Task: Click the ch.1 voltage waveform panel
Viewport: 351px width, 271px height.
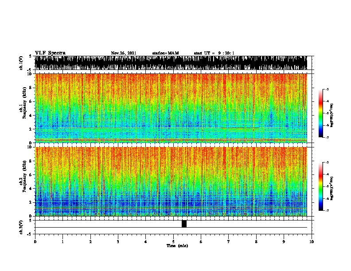Action: (x=171, y=63)
